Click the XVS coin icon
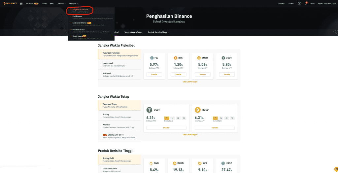The width and height of the screenshot is (338, 173). (200, 163)
